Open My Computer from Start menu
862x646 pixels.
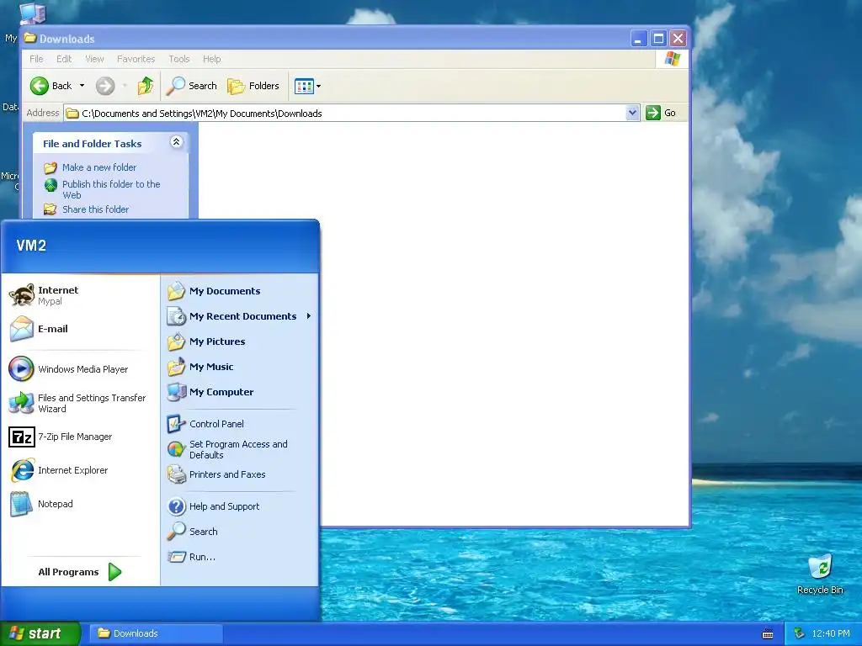click(x=240, y=392)
